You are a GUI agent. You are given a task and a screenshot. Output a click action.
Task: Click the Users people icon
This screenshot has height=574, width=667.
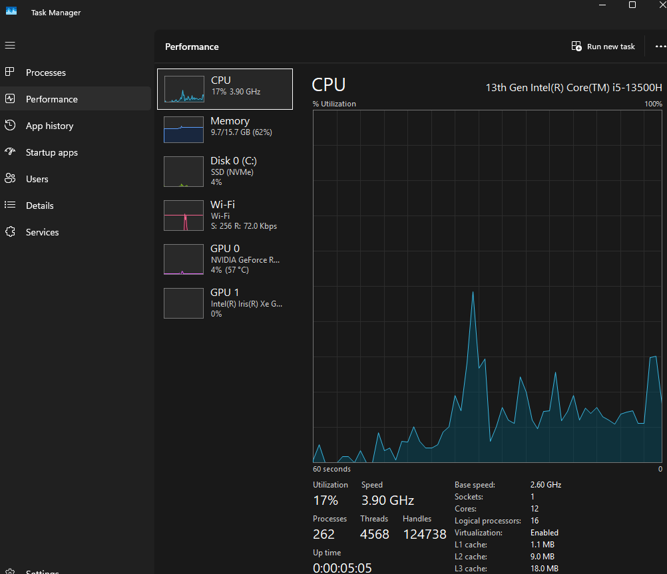pos(10,178)
